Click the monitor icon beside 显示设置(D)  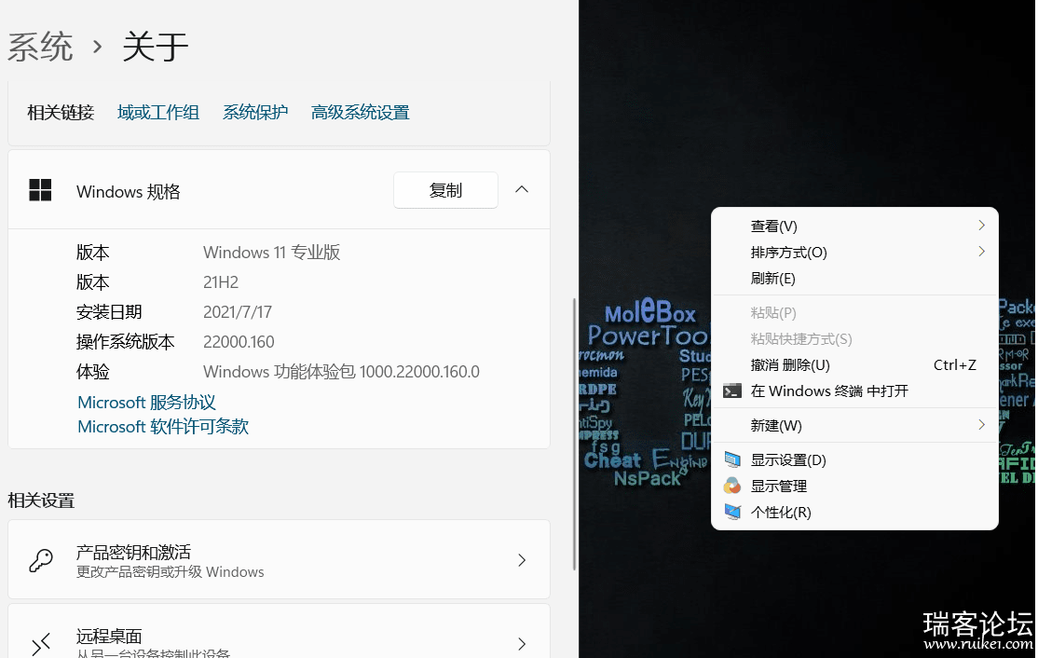(x=732, y=459)
